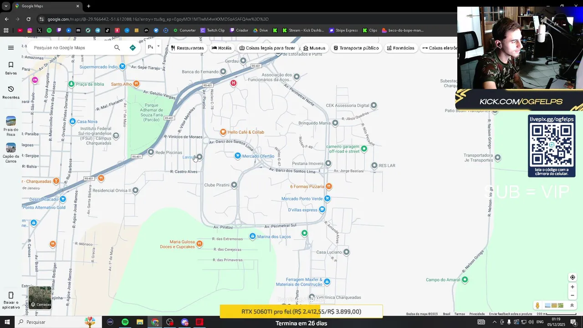Open the Stripe Express bookmark
The height and width of the screenshot is (328, 583).
[343, 31]
